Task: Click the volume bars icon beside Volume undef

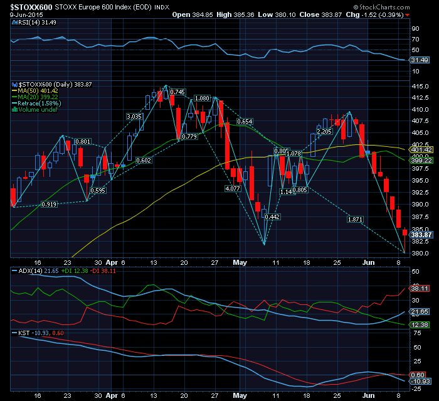Action: pos(15,110)
